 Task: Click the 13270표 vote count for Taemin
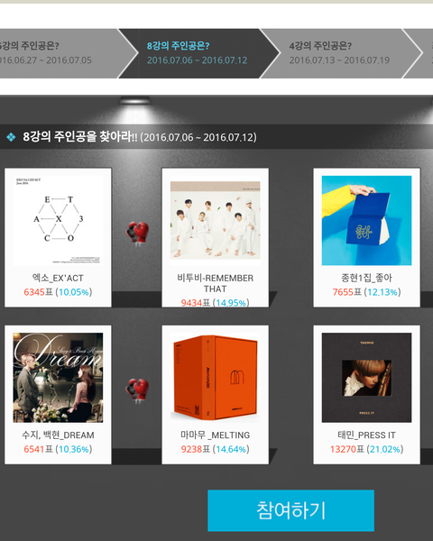point(347,449)
